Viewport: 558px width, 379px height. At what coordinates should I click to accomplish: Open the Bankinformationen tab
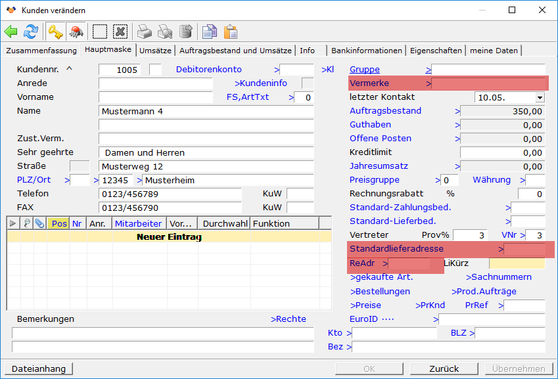pyautogui.click(x=366, y=51)
